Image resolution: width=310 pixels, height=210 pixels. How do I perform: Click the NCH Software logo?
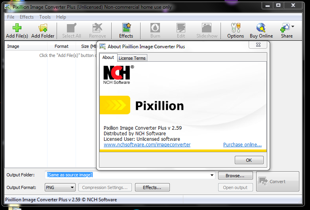[x=118, y=75]
